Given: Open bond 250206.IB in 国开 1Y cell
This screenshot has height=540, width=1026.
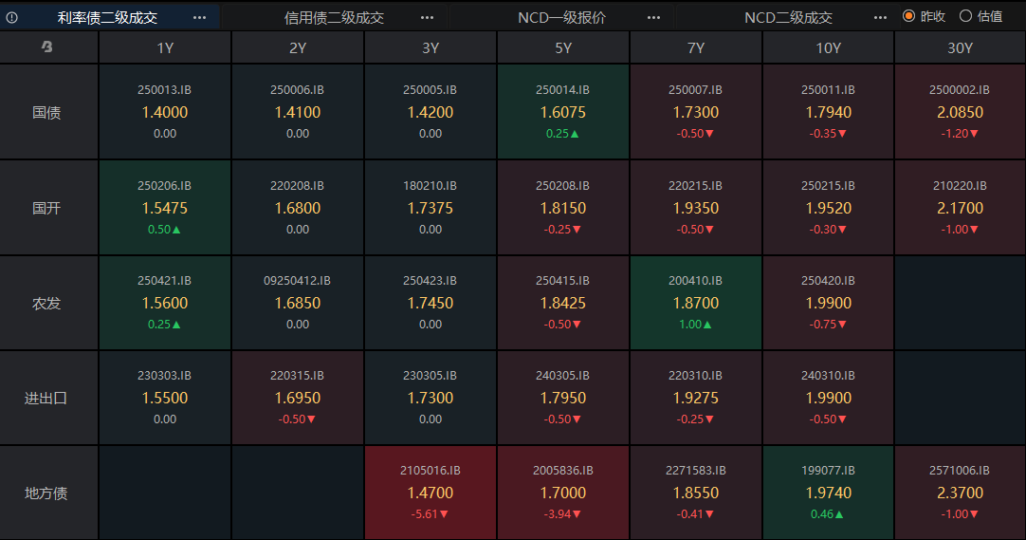Looking at the screenshot, I should (x=165, y=208).
